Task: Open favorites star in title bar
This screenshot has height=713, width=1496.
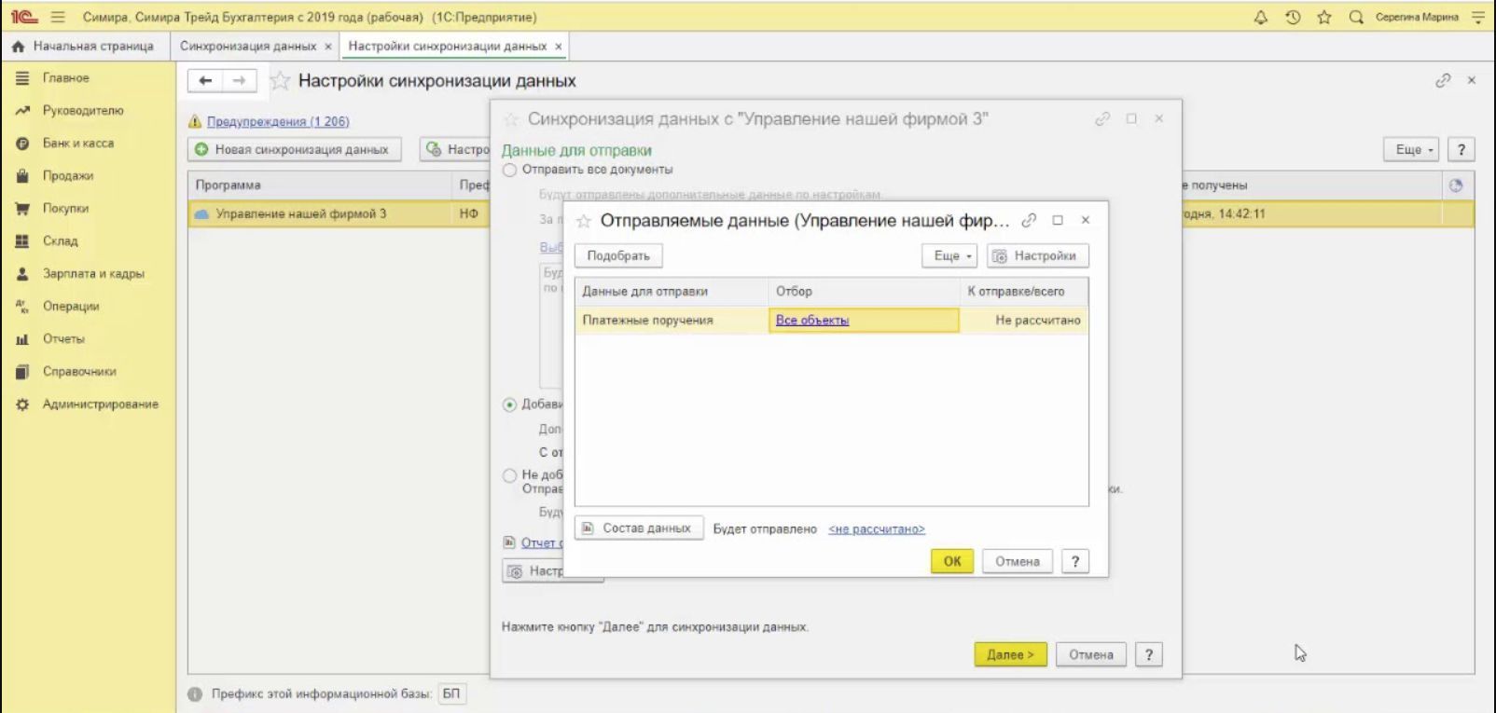Action: [1324, 17]
